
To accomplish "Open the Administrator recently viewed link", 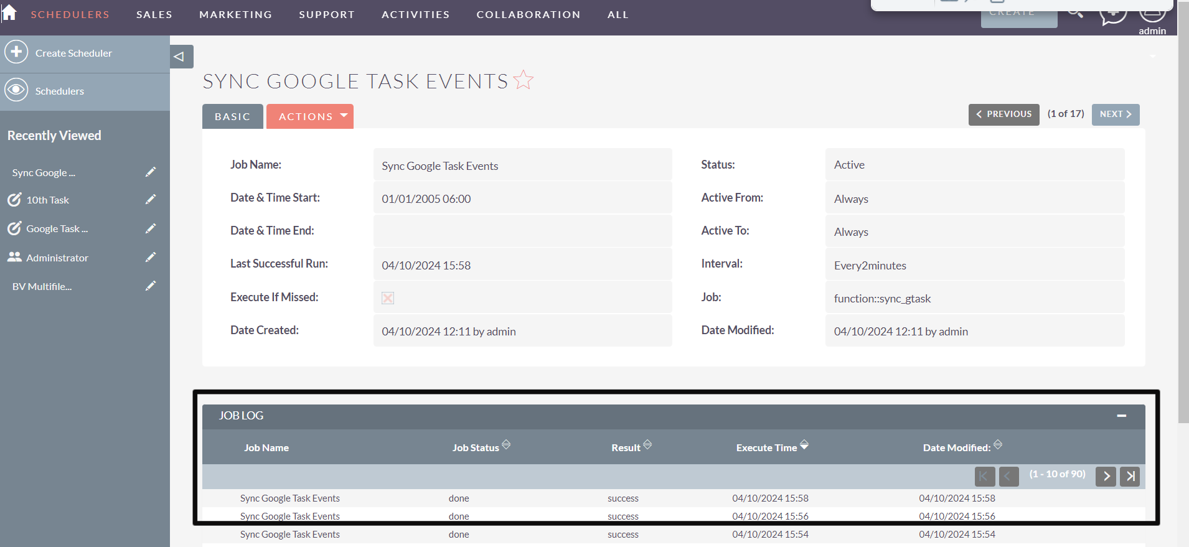I will click(x=57, y=258).
